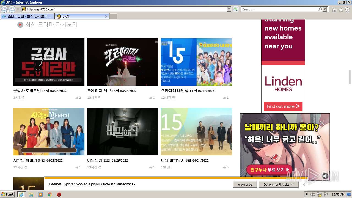Click the thumbs-up icon for 사랑의 꽈배기
Image resolution: width=352 pixels, height=198 pixels.
tap(77, 167)
